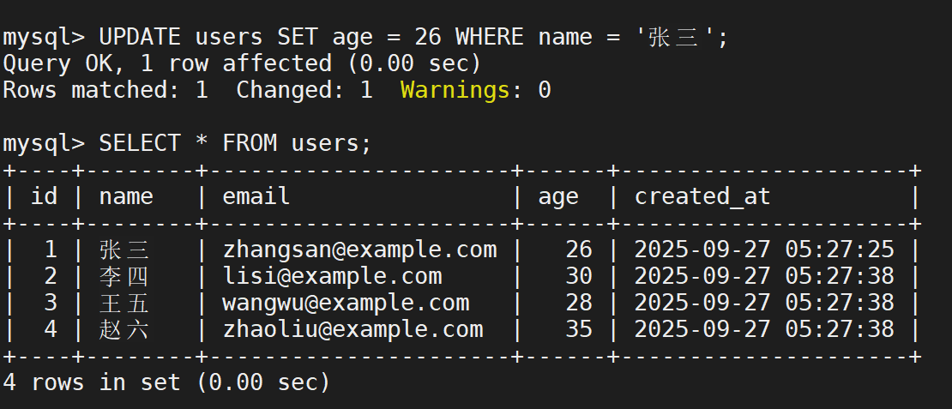Click age value 26 in the table

click(579, 250)
